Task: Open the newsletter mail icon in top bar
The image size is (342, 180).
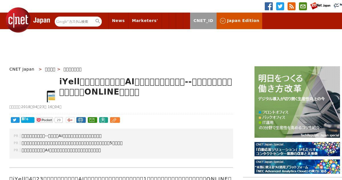Action: click(303, 6)
